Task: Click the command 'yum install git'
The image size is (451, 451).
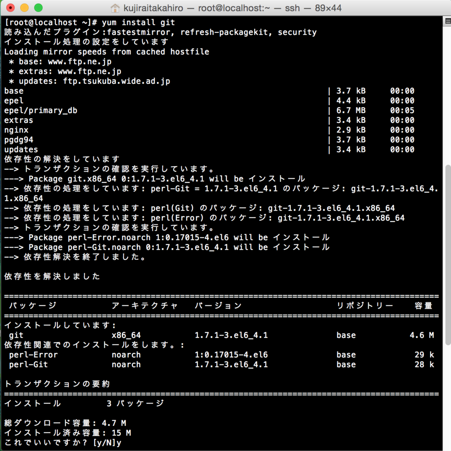Action: [138, 22]
